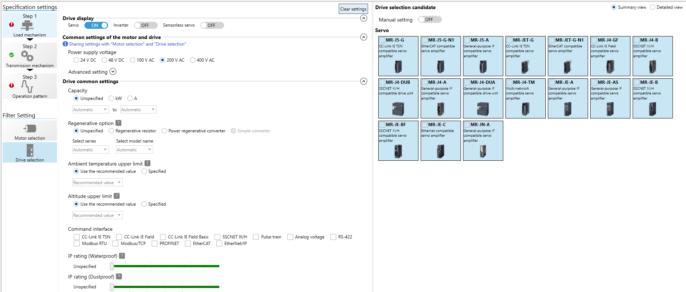The height and width of the screenshot is (292, 686).
Task: Check the EtherCAT command interface
Action: (188, 244)
